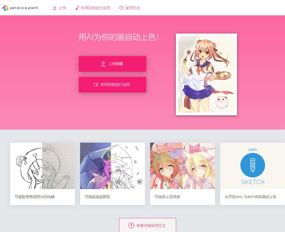Click the pixiv Sketch pencil circle icon
285x232 pixels.
click(x=253, y=165)
